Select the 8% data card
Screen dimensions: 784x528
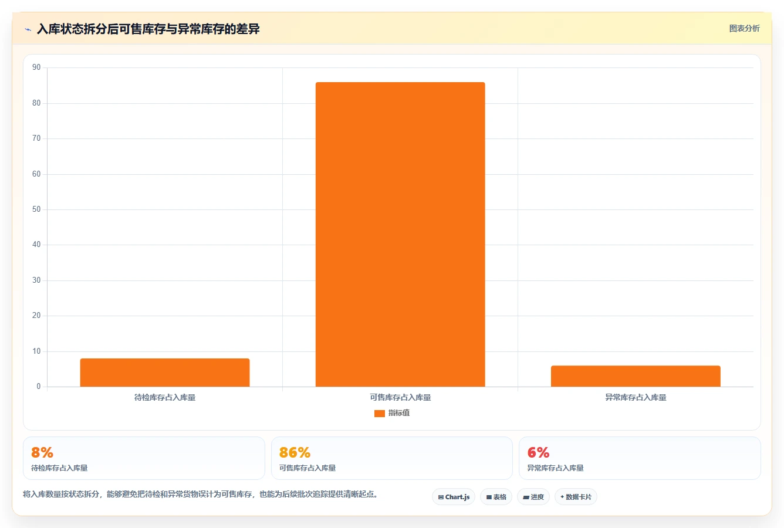pos(144,458)
